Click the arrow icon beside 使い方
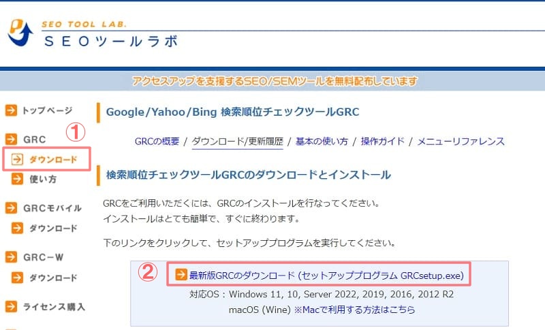The image size is (545, 330). (x=18, y=179)
